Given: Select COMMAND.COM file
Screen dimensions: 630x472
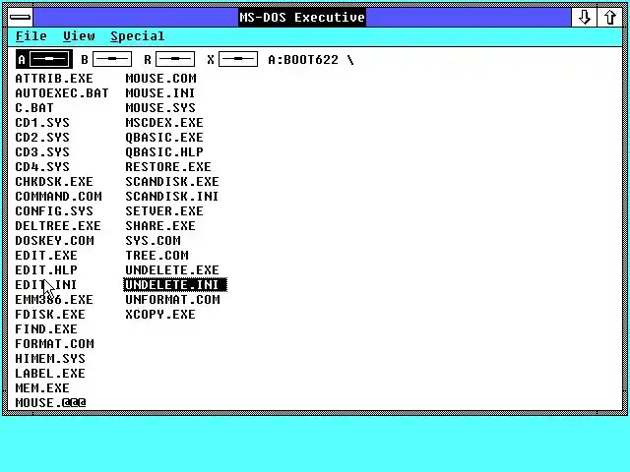Looking at the screenshot, I should [59, 197].
